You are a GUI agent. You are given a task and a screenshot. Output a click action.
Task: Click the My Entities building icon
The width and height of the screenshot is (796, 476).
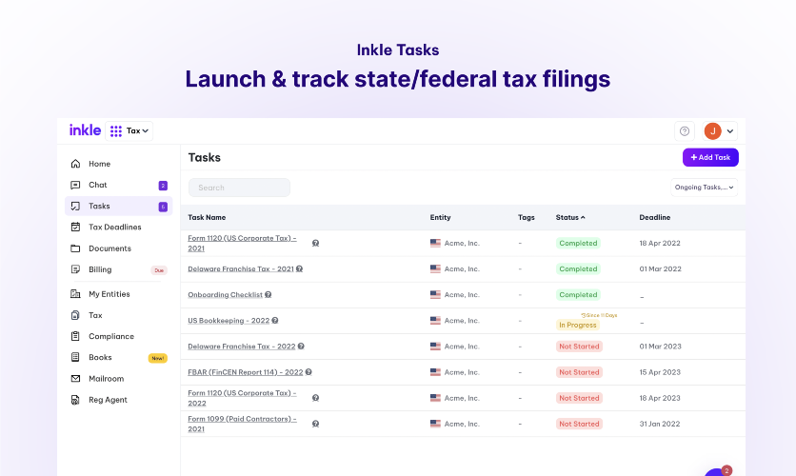(x=75, y=294)
